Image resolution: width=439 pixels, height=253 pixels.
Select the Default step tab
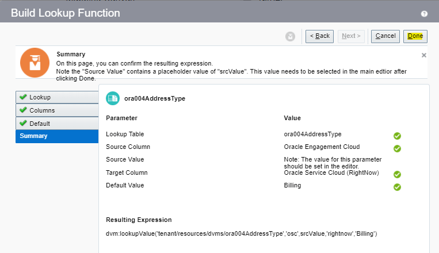tap(56, 123)
